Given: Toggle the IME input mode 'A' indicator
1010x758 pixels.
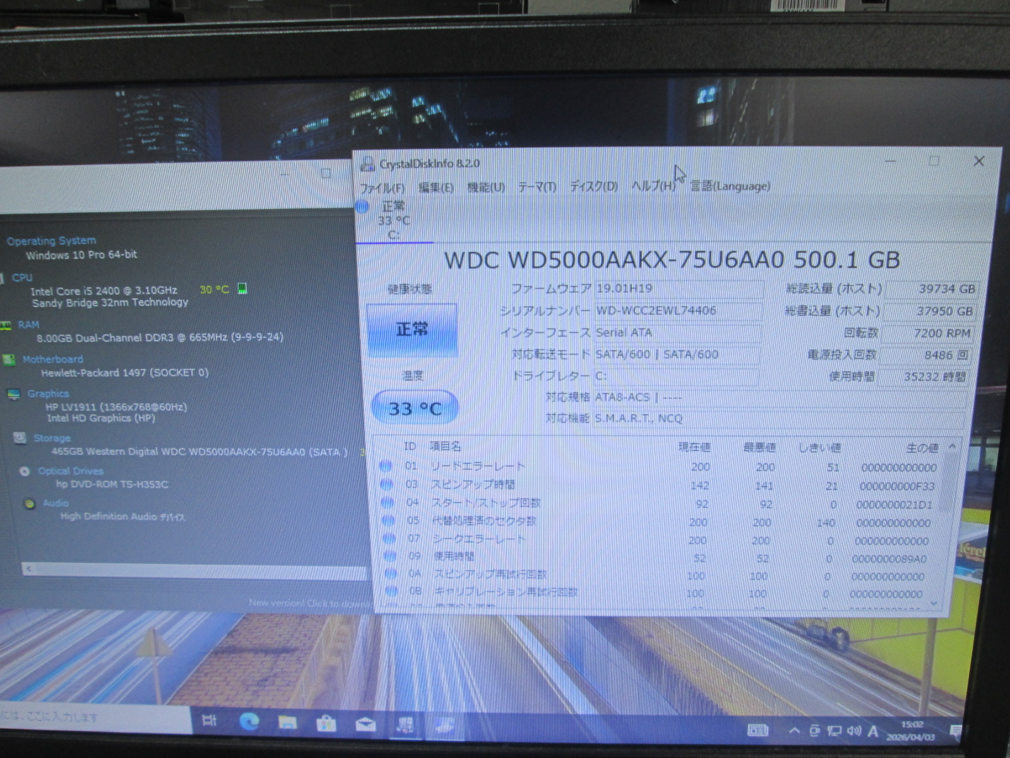Looking at the screenshot, I should coord(873,731).
